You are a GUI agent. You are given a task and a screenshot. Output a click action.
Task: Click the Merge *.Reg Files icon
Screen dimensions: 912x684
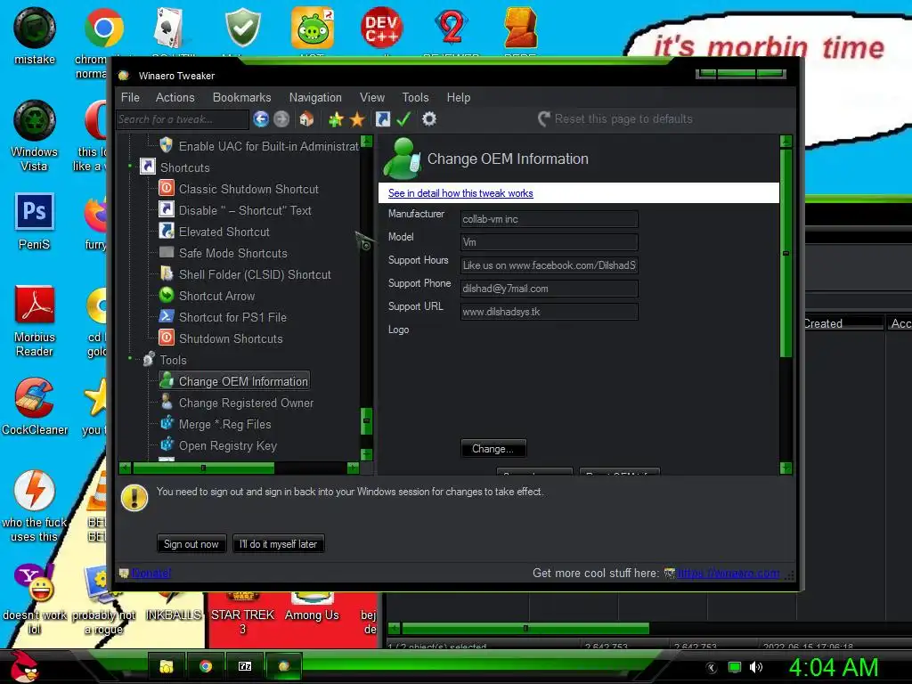tap(167, 423)
